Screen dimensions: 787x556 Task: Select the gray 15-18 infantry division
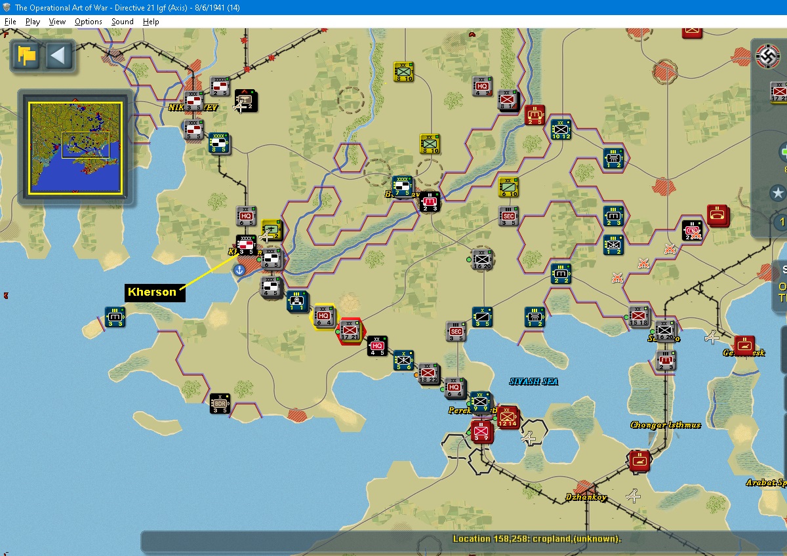pos(638,316)
